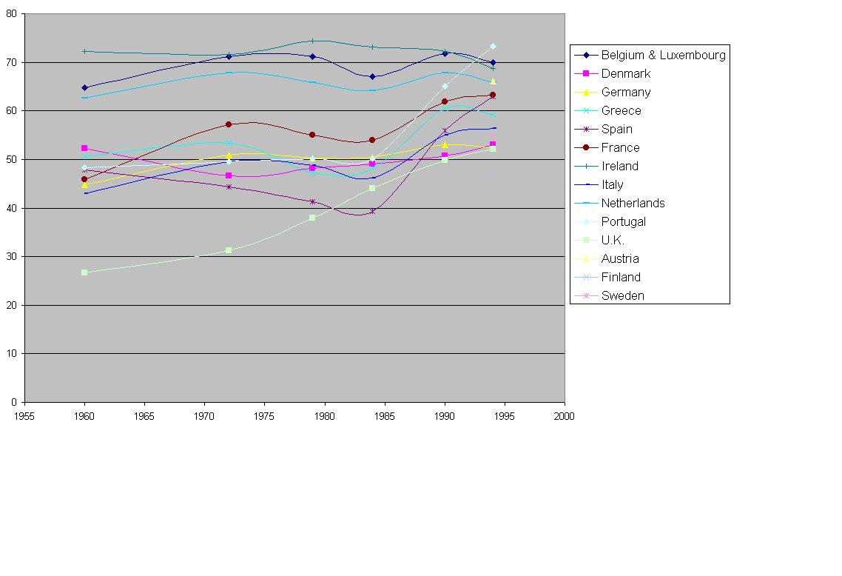Click the light blue line key beside Netherlands

(x=587, y=203)
